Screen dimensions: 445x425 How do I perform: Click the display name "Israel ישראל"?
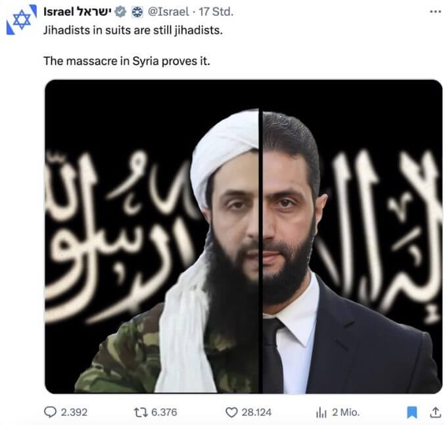point(78,12)
